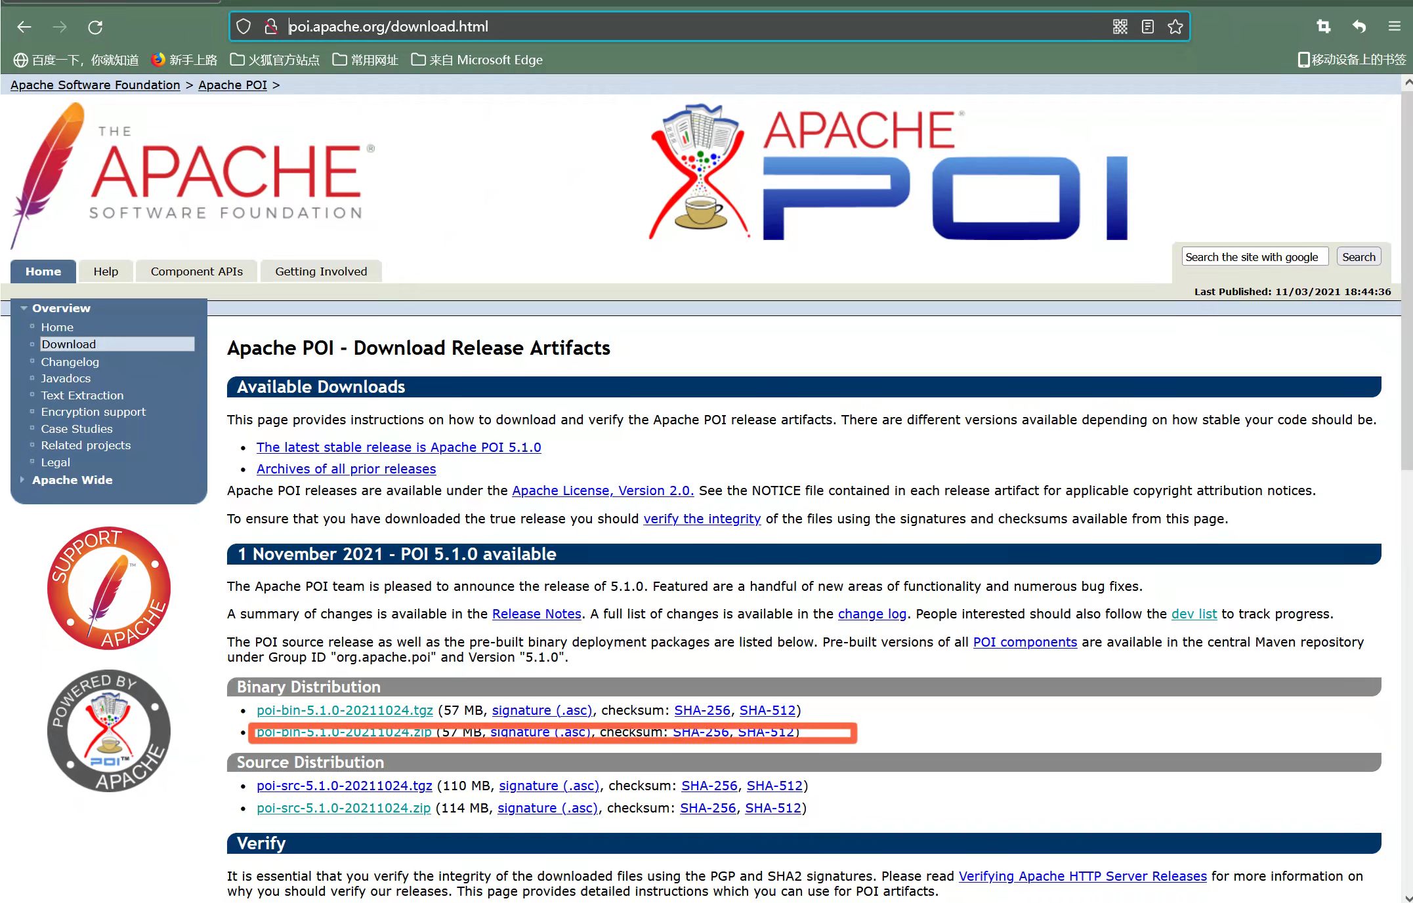Open 移动设备上的书签 mobile bookmarks
This screenshot has height=903, width=1413.
[x=1352, y=60]
